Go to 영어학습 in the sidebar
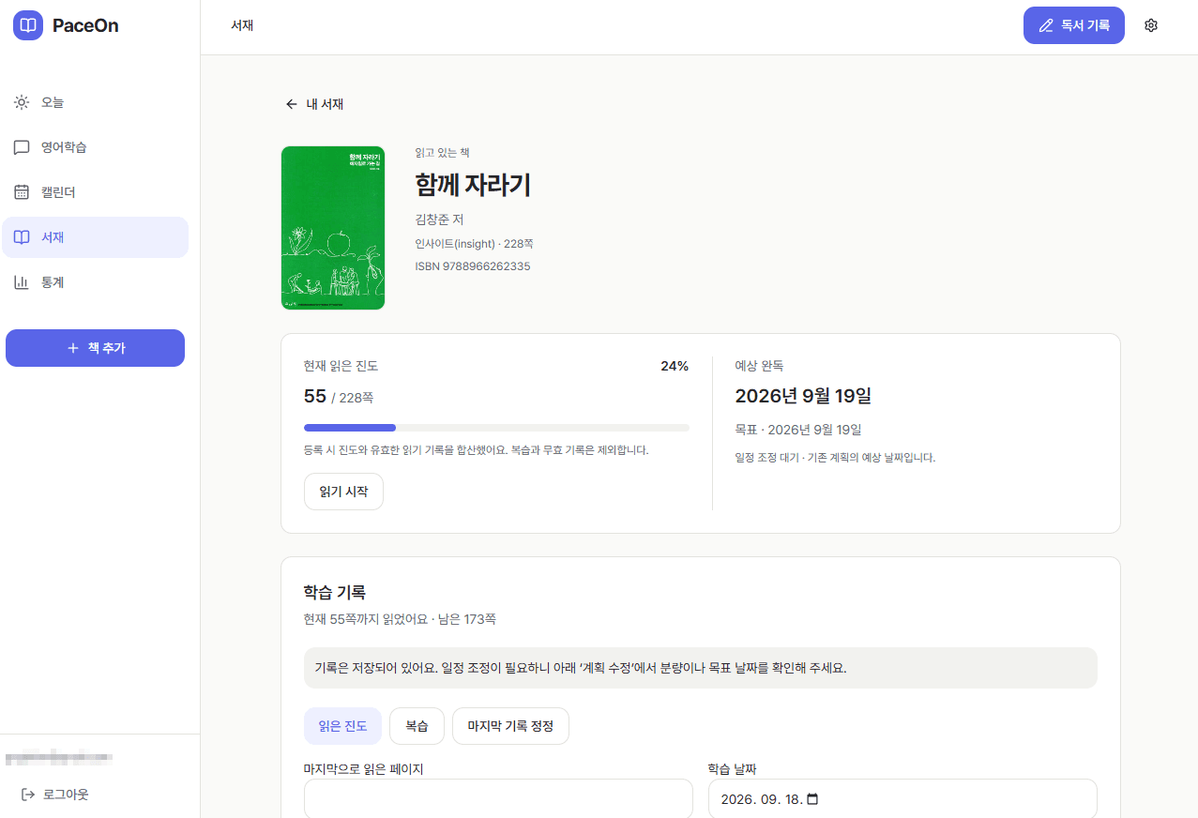 coord(95,147)
